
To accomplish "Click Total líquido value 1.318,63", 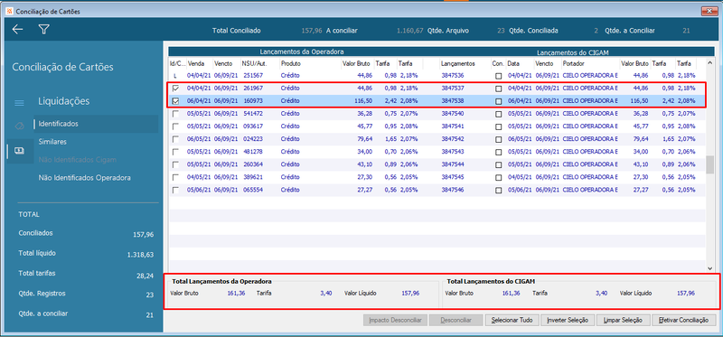I will tap(140, 255).
